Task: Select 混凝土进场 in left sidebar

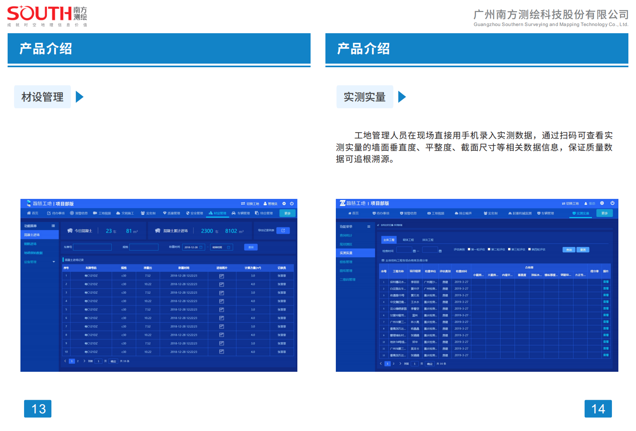Action: click(x=39, y=235)
